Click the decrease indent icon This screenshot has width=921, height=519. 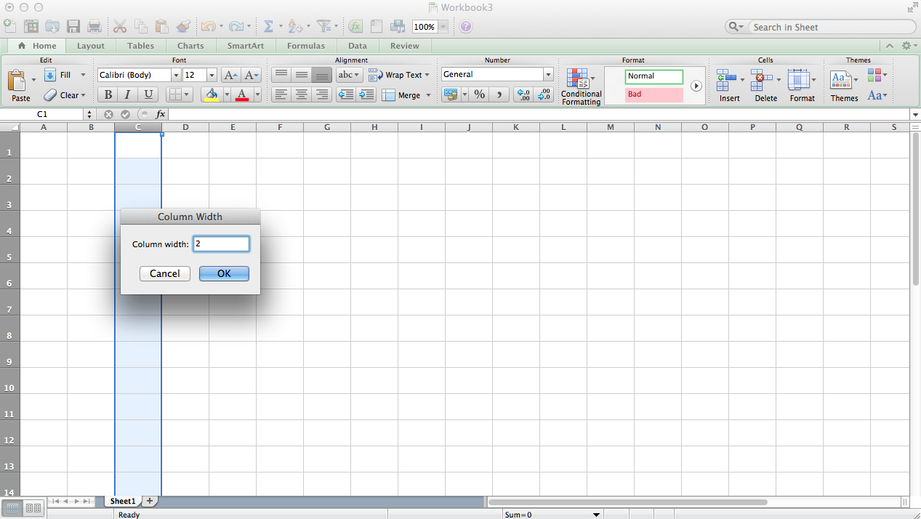pos(346,94)
